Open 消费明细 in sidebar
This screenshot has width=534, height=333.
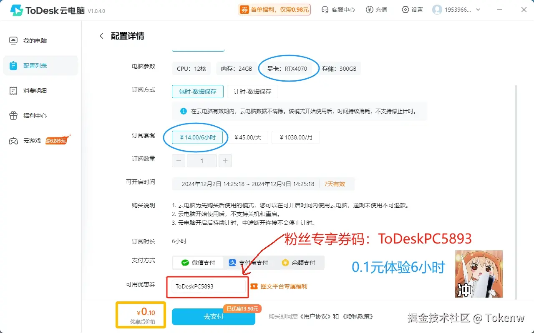pos(40,91)
